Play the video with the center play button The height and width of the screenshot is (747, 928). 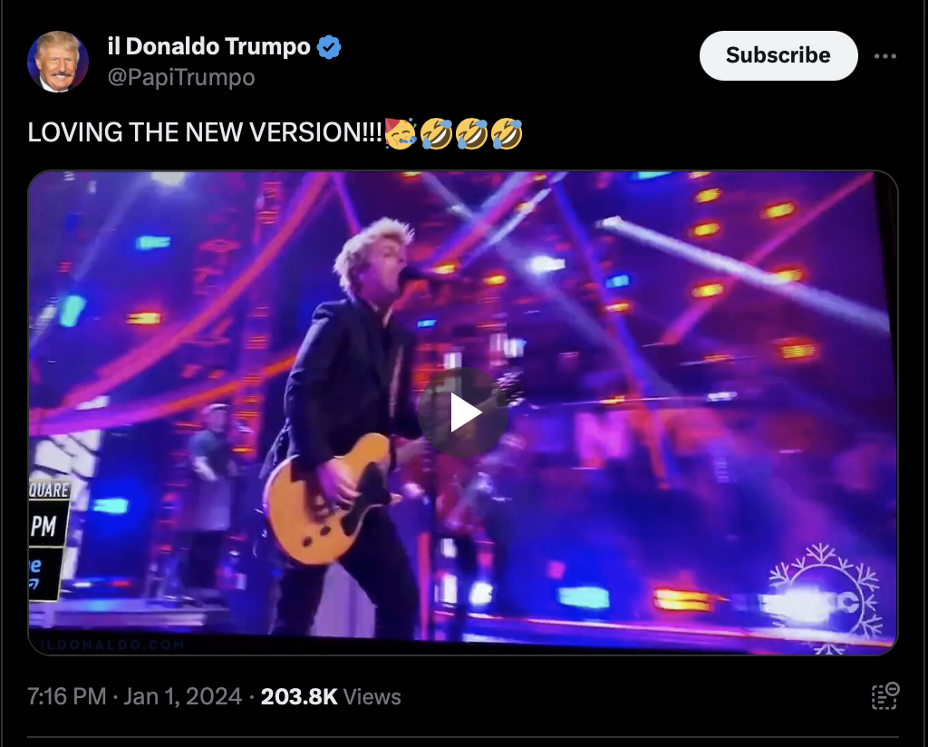pyautogui.click(x=463, y=412)
